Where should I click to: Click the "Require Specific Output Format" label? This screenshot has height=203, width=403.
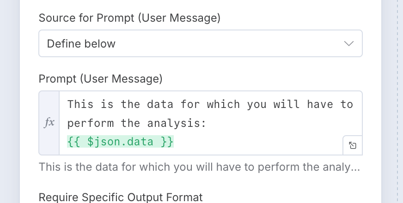pos(121,197)
